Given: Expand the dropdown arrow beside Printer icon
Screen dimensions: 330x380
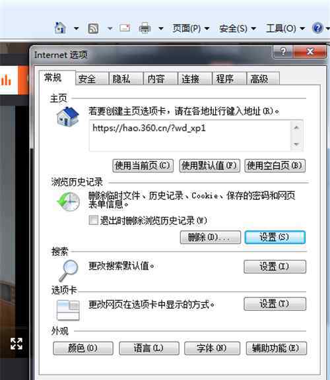Looking at the screenshot, I should point(160,28).
